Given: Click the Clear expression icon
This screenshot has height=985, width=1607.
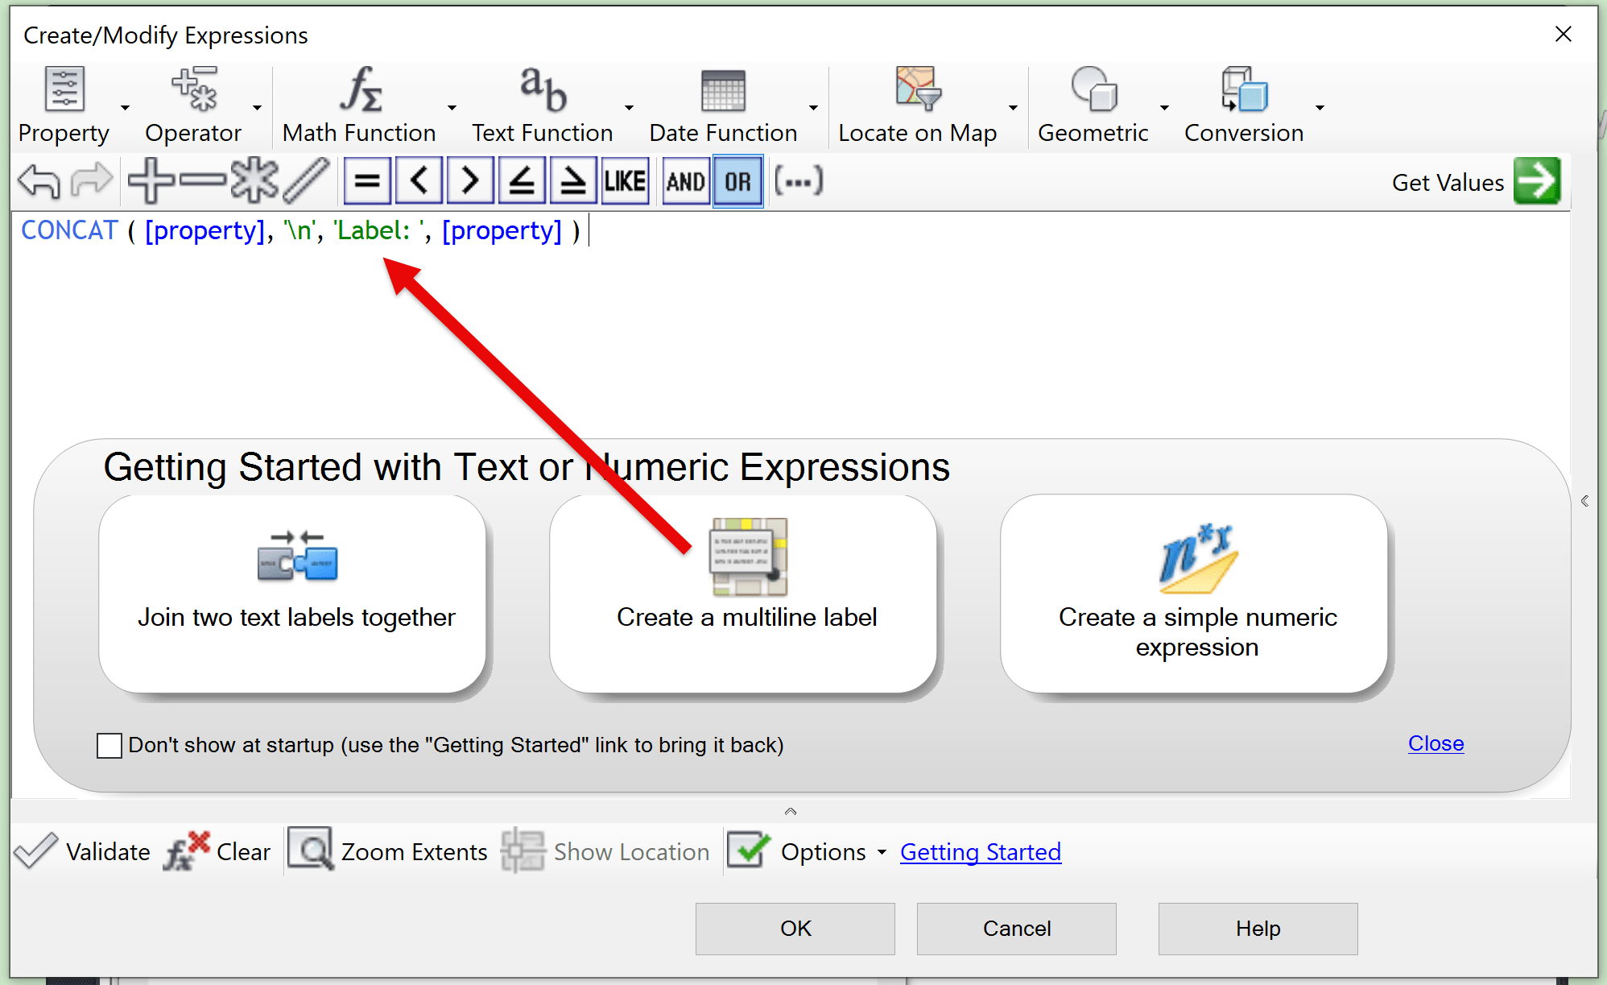Looking at the screenshot, I should coord(187,851).
